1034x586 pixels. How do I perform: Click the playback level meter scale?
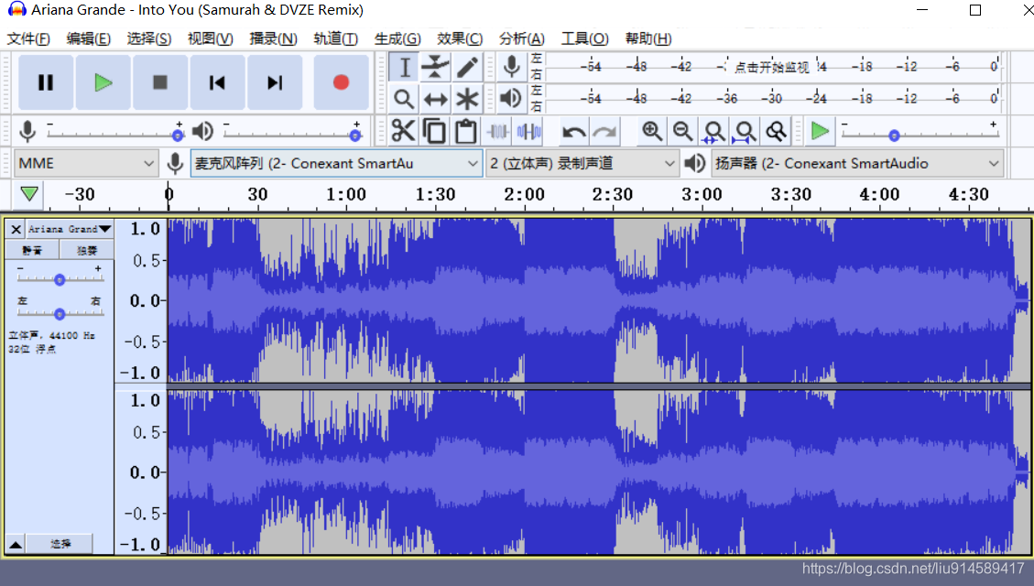point(774,98)
